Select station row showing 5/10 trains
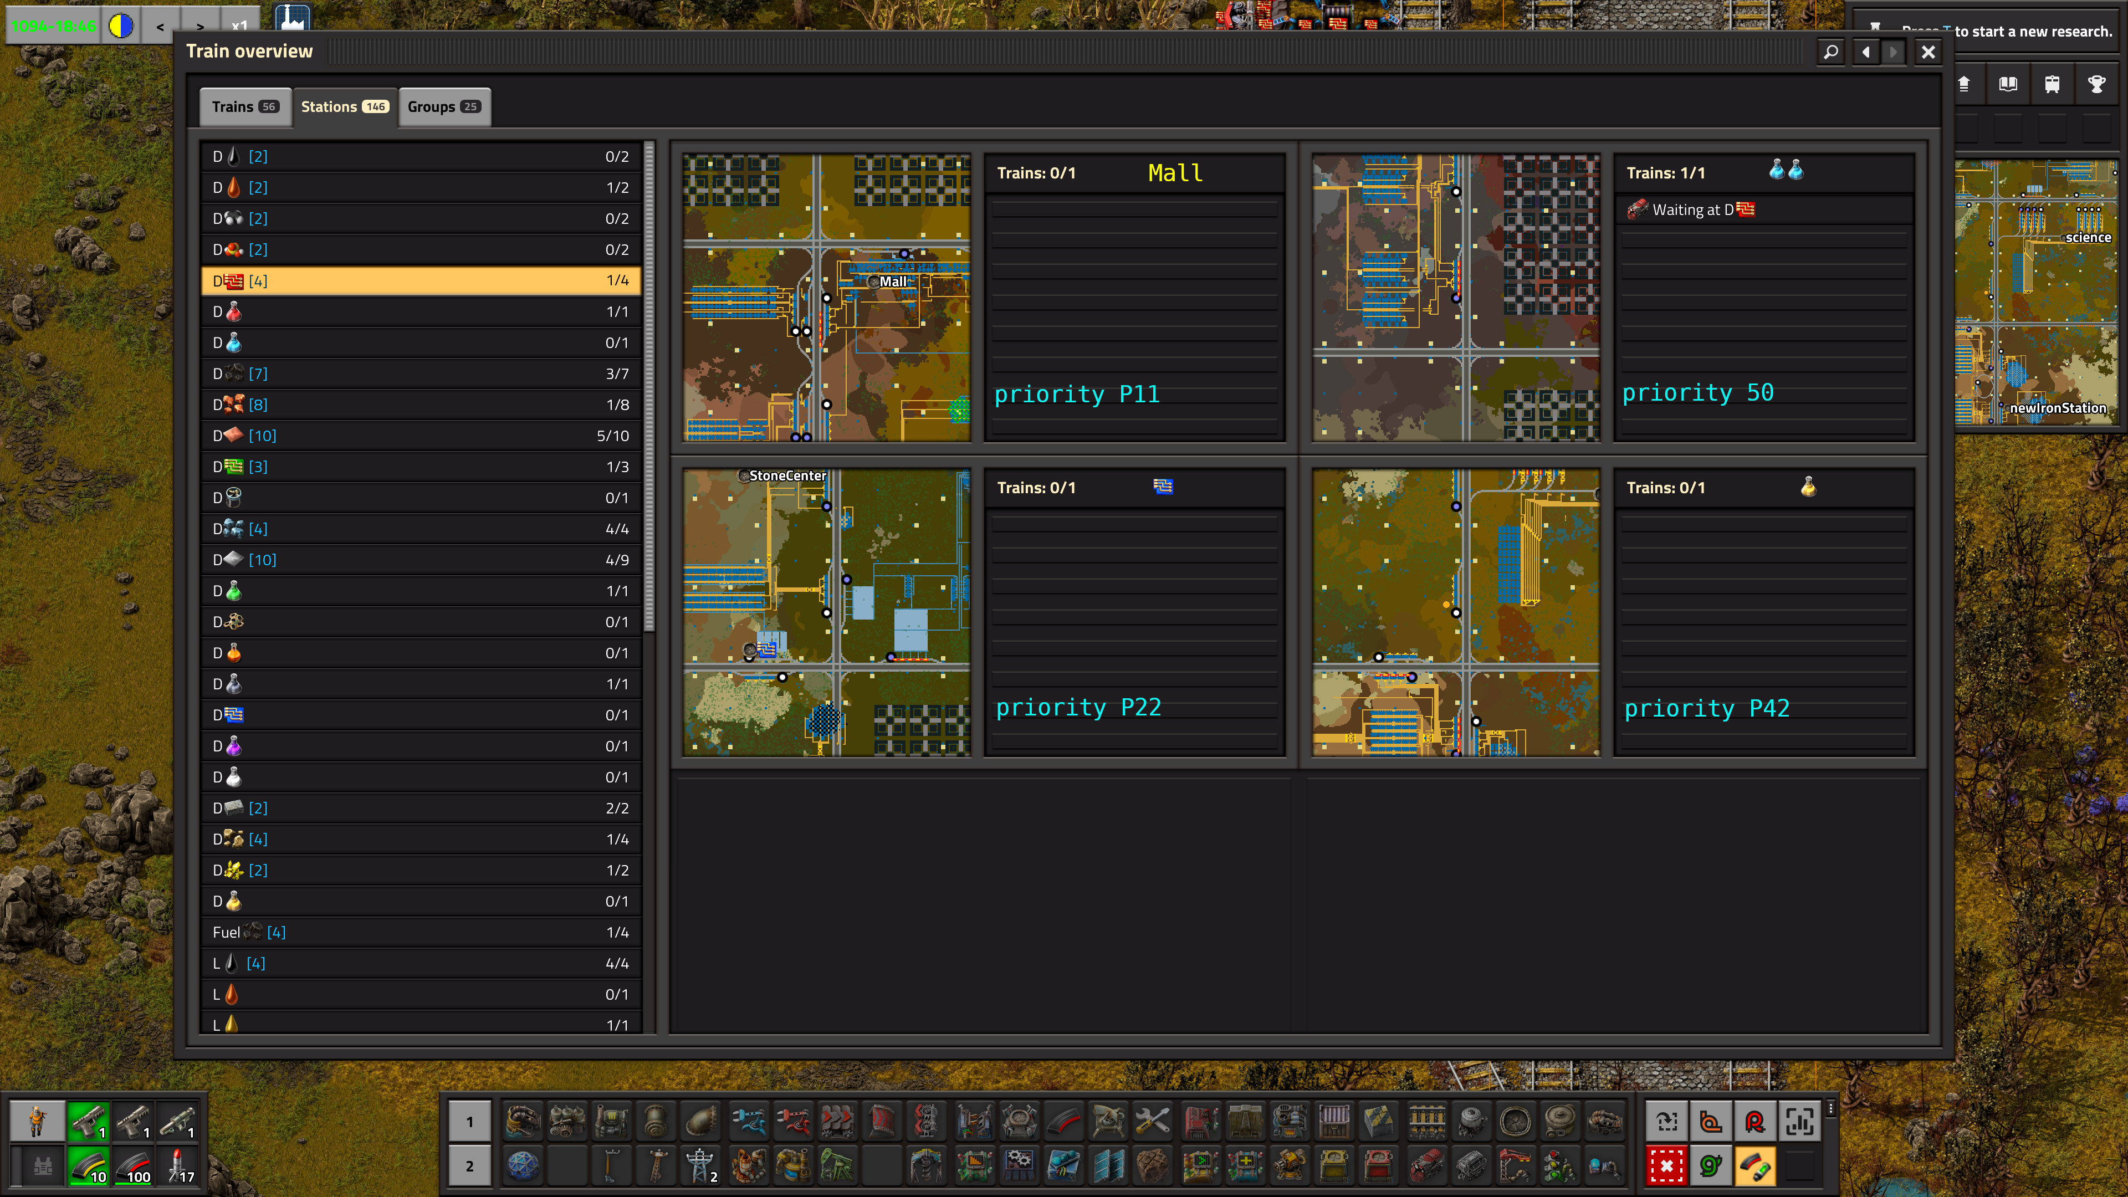This screenshot has width=2128, height=1197. pos(421,436)
